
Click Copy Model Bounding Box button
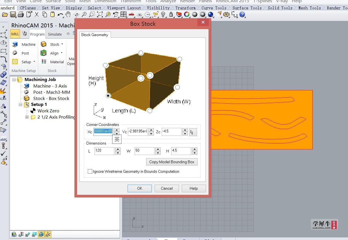[x=172, y=162]
